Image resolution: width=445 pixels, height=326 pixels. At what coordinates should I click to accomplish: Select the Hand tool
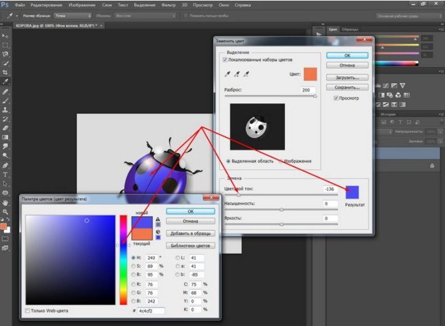point(5,203)
